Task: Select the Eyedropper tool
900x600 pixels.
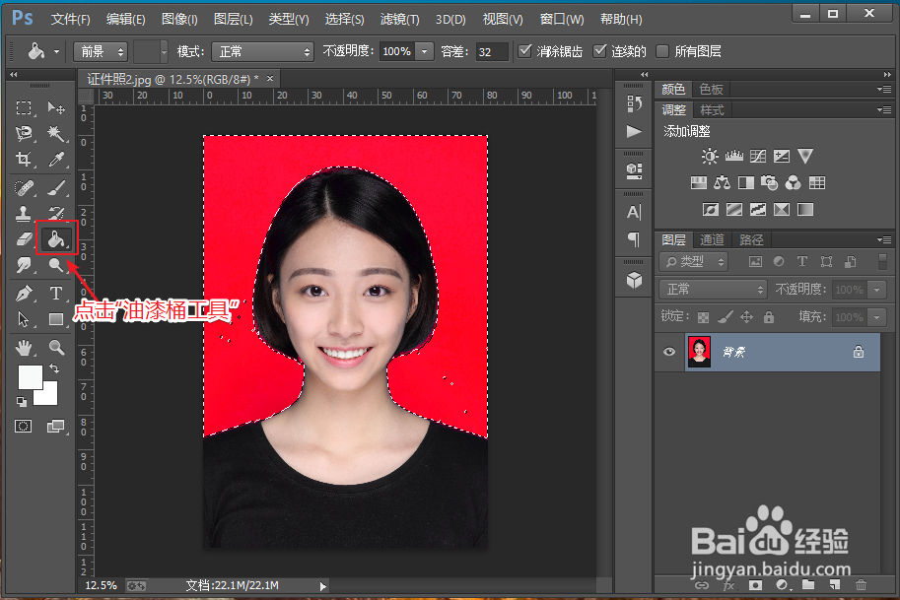Action: (56, 159)
